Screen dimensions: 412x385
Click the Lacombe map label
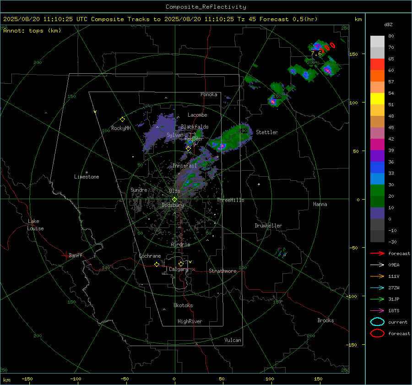(197, 115)
